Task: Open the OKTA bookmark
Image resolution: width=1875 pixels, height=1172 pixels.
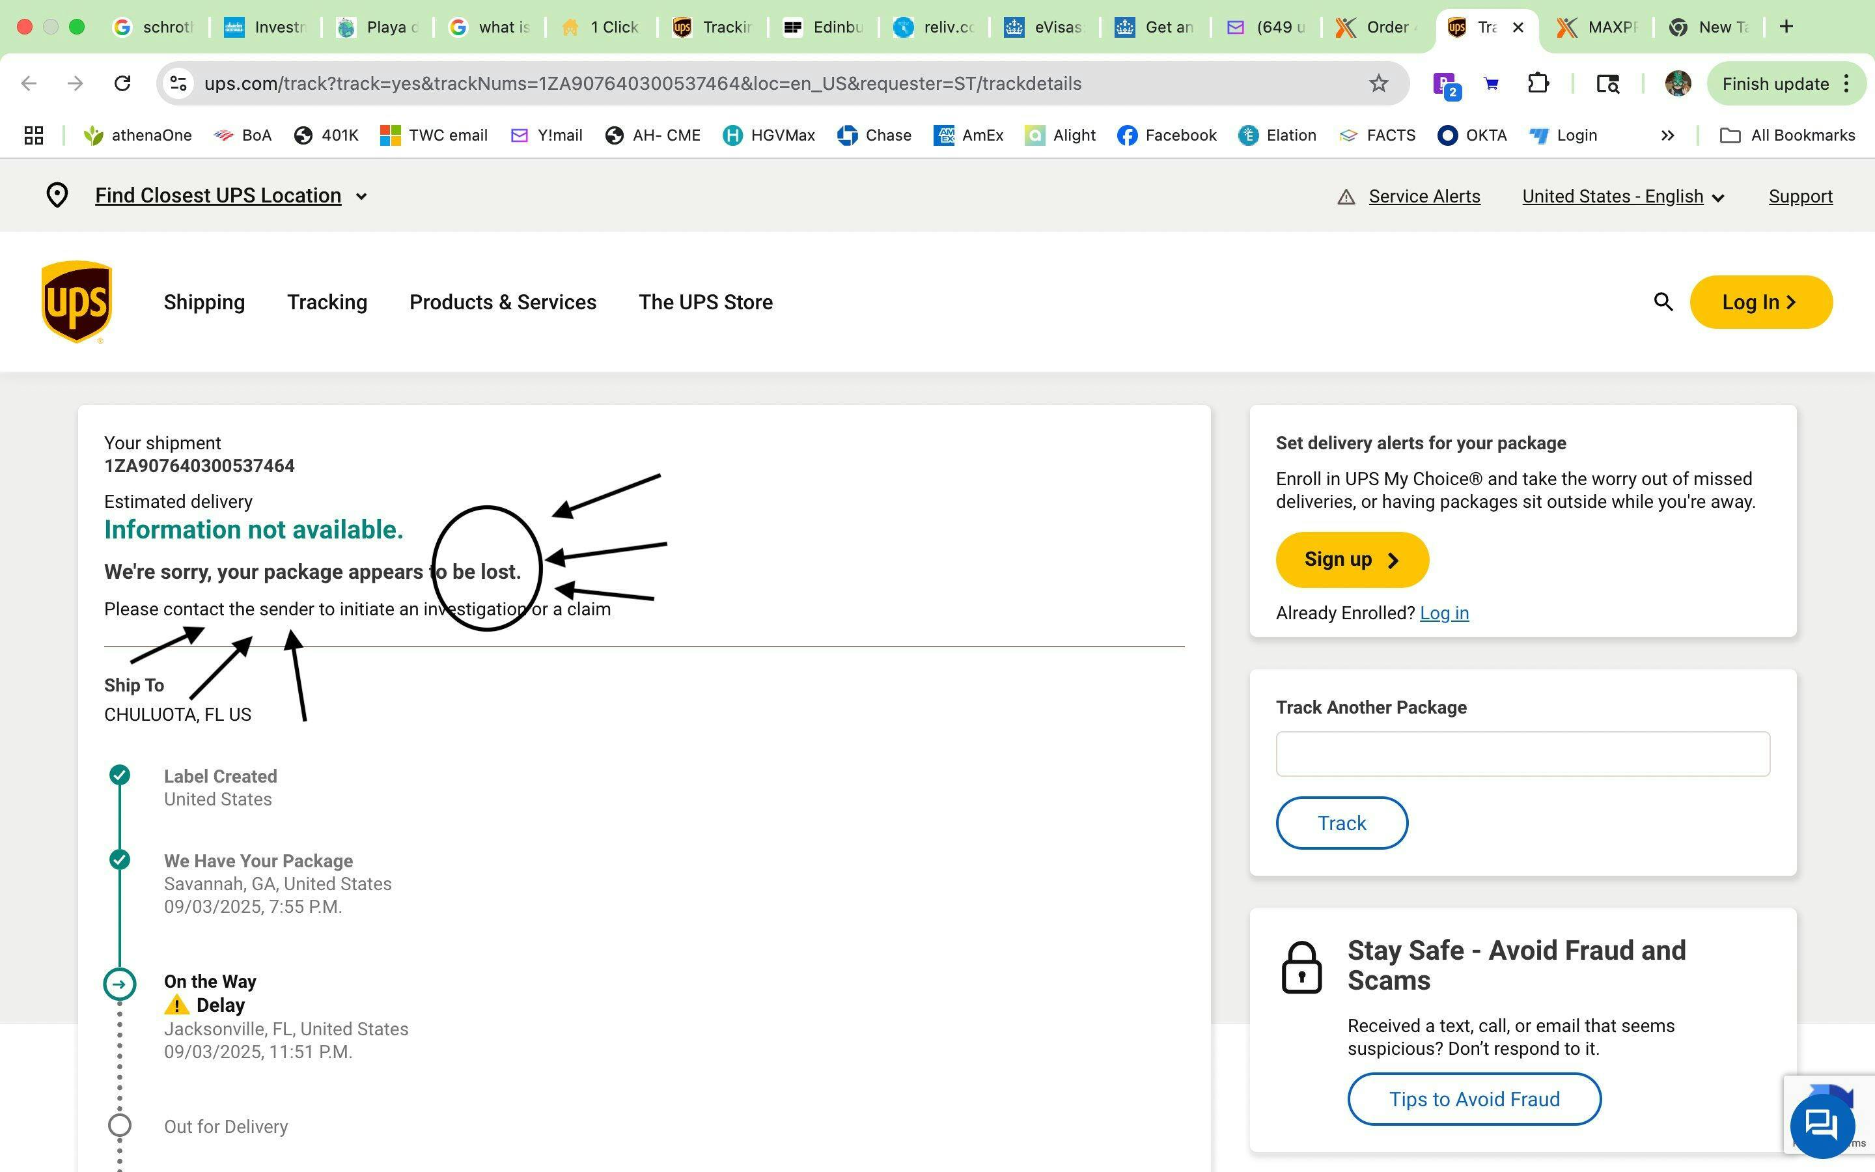Action: [1472, 135]
